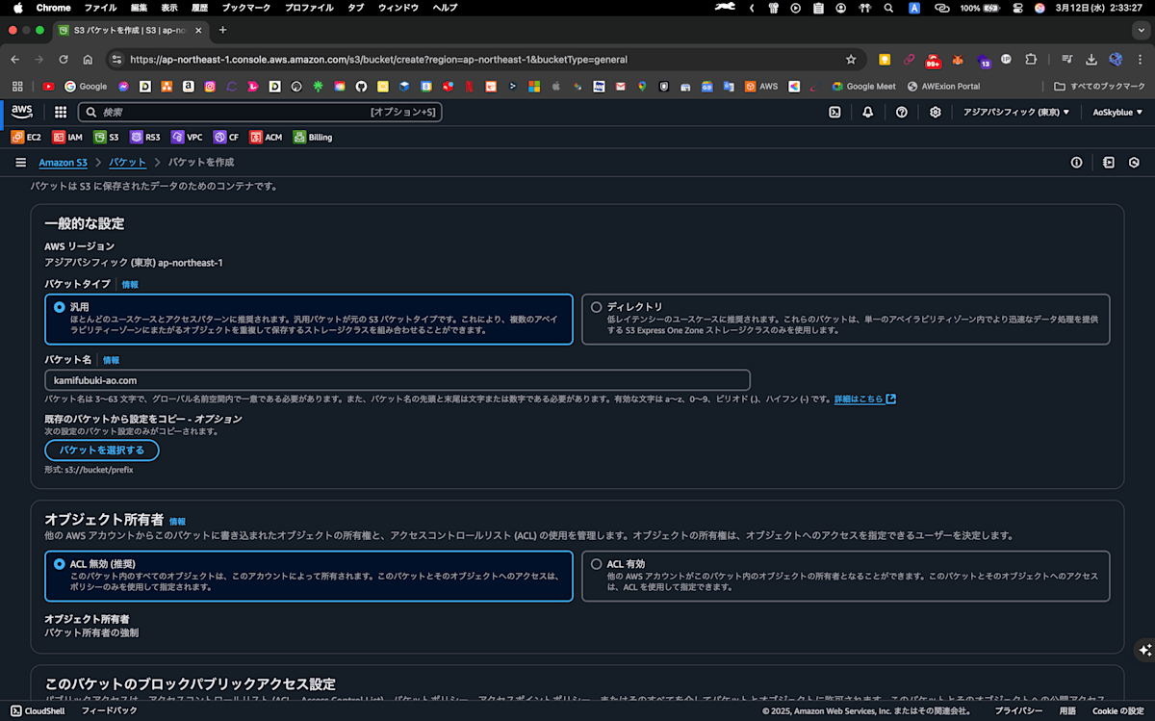Open R53 favorite shortcut
Viewport: 1155px width, 721px height.
click(145, 137)
